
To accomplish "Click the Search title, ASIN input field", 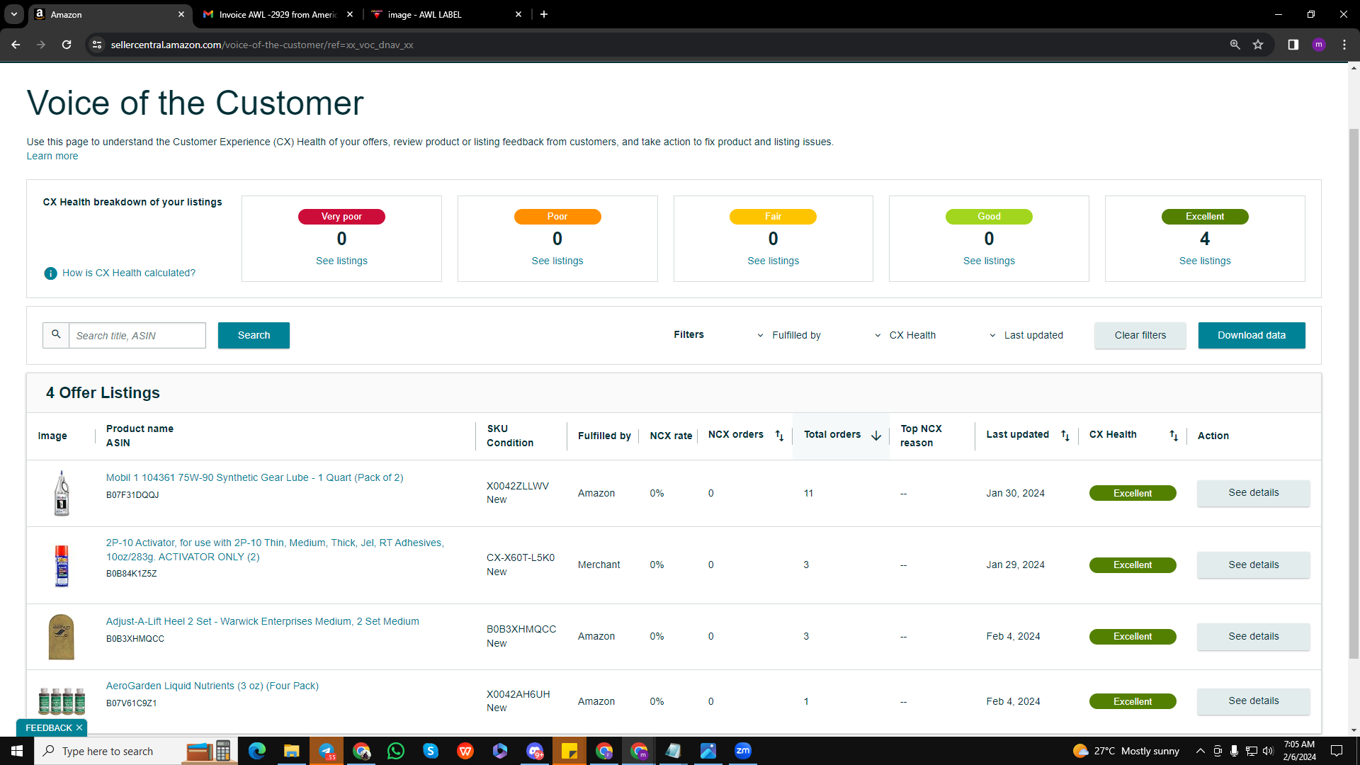I will (137, 335).
